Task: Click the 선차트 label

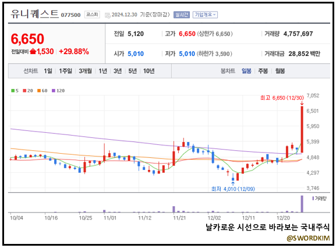Action: click(31, 71)
